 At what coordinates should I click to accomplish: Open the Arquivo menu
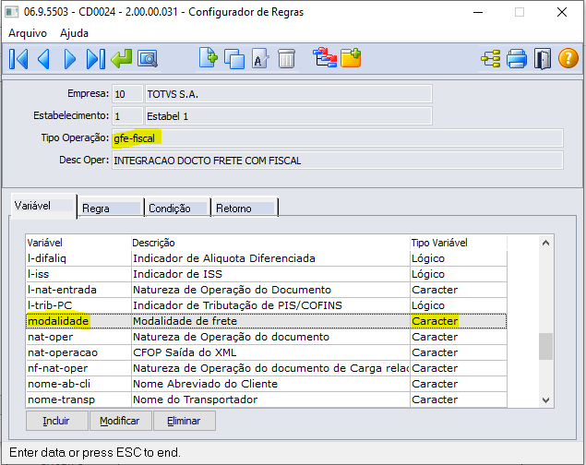coord(28,33)
